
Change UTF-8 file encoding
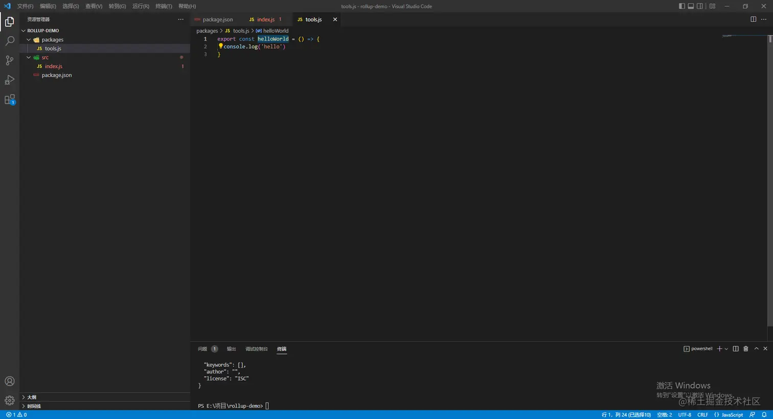click(685, 415)
